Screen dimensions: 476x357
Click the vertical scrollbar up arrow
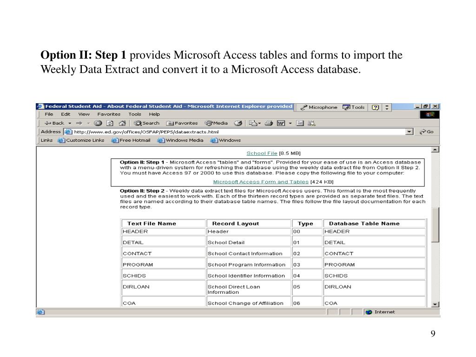pyautogui.click(x=435, y=150)
